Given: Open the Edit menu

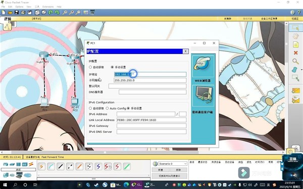Looking at the screenshot, I should (x=10, y=7).
